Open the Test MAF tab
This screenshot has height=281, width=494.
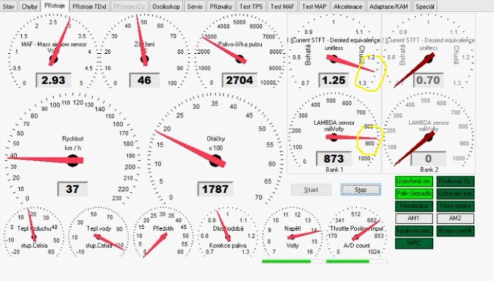pos(282,7)
